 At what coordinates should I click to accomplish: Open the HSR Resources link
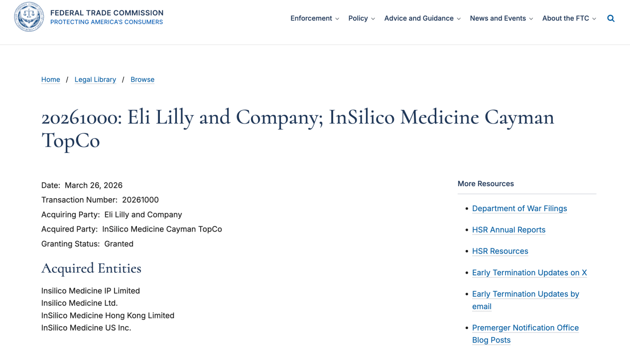(x=500, y=251)
